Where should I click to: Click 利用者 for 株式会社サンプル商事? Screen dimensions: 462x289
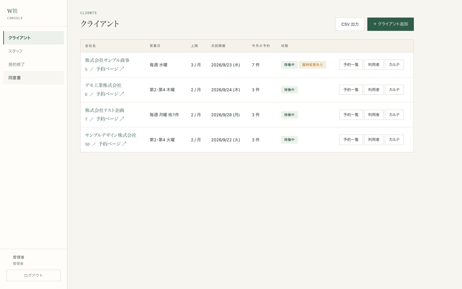[374, 65]
